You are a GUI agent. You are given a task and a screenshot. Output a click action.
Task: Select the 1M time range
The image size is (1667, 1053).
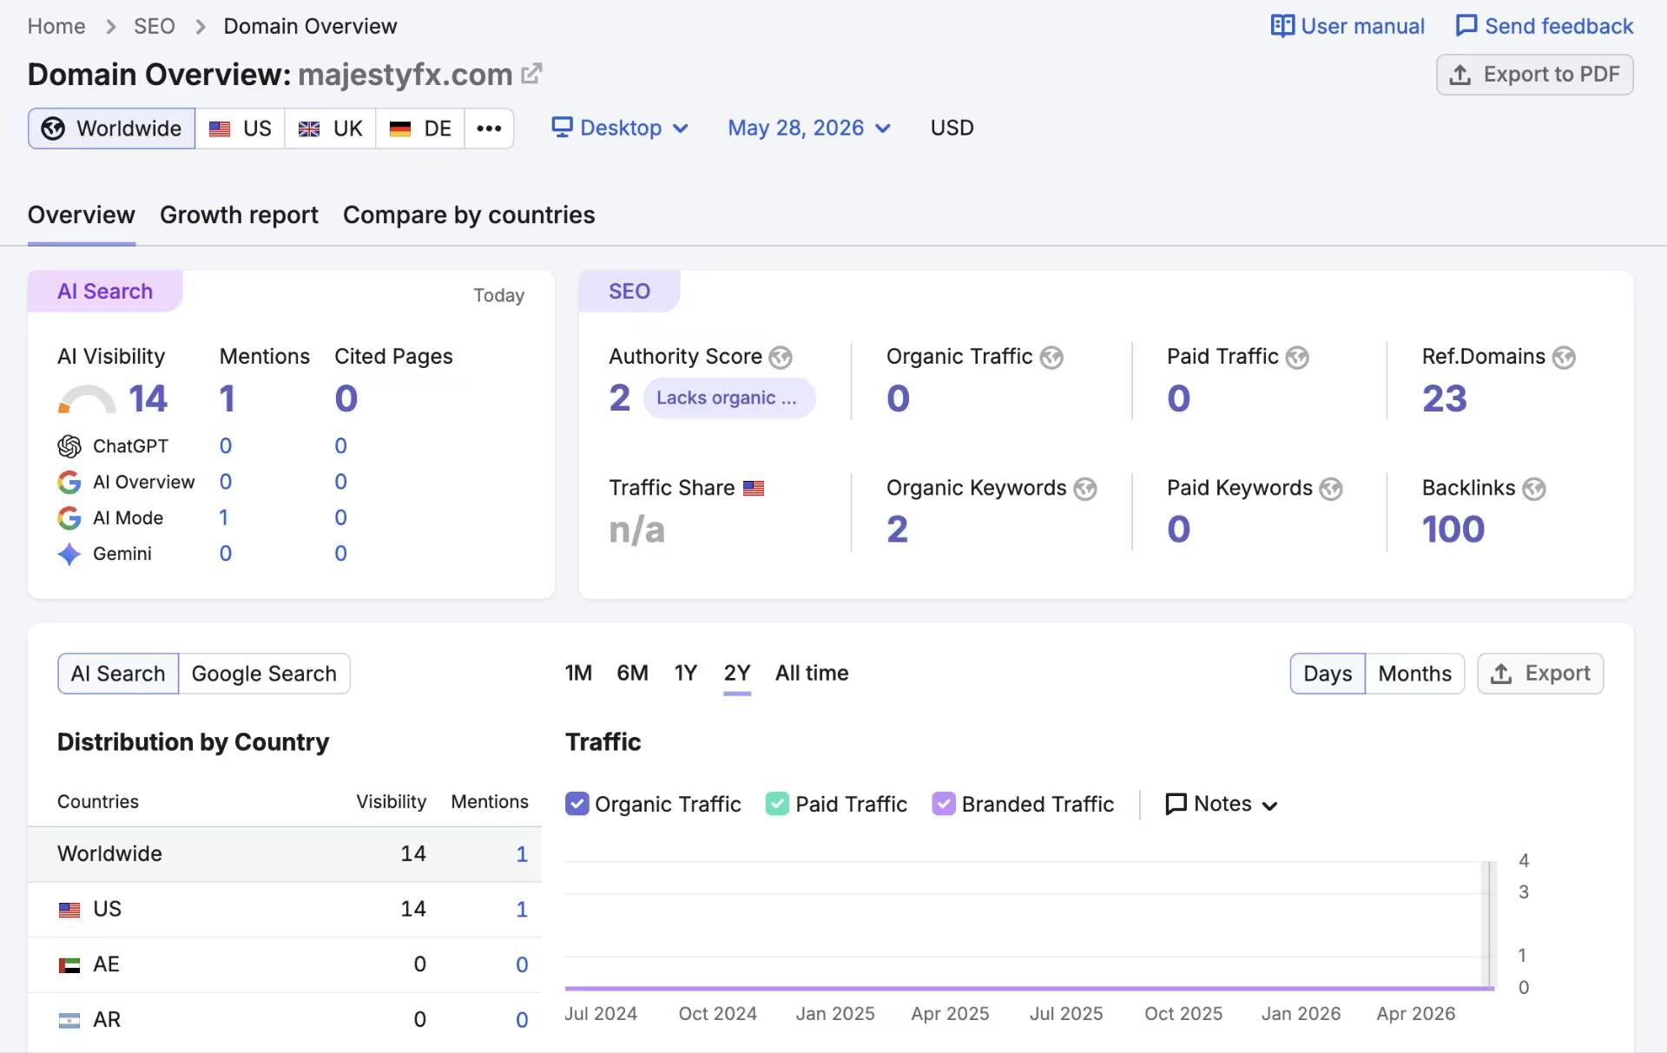tap(578, 673)
